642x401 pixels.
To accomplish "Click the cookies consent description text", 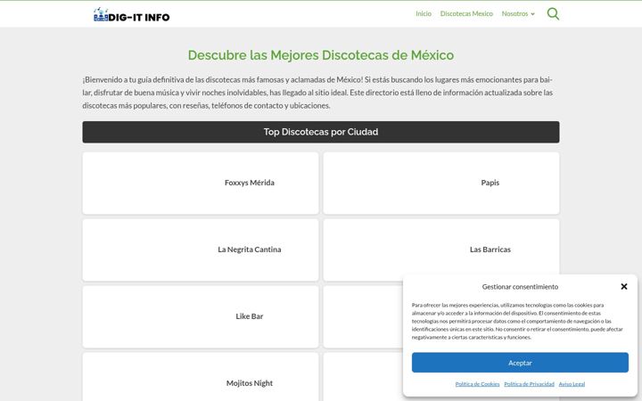I will tap(517, 321).
